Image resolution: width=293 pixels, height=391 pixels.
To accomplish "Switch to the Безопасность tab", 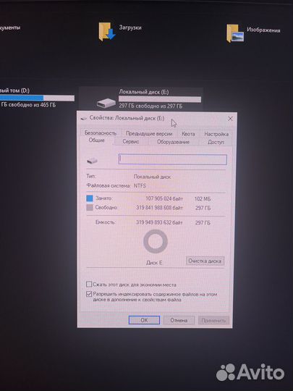I will pyautogui.click(x=101, y=133).
